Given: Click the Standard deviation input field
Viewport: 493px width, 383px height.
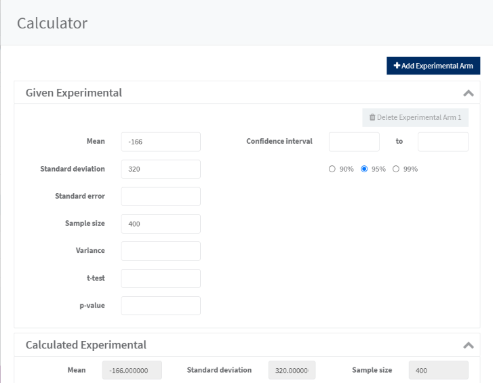Looking at the screenshot, I should (x=161, y=169).
